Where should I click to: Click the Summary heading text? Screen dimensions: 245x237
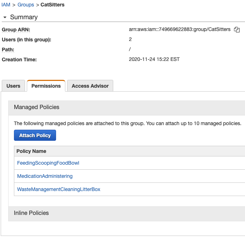click(24, 17)
